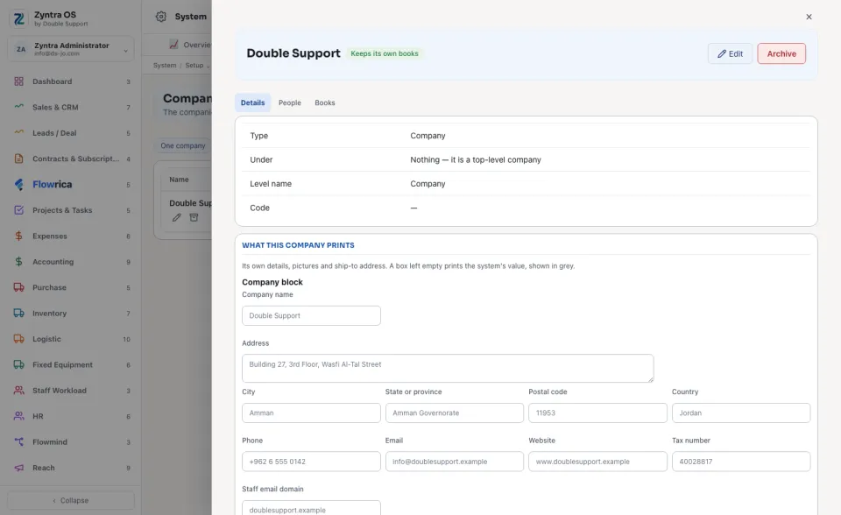Image resolution: width=841 pixels, height=515 pixels.
Task: Open Leads / Deal from its icon
Action: pos(18,132)
